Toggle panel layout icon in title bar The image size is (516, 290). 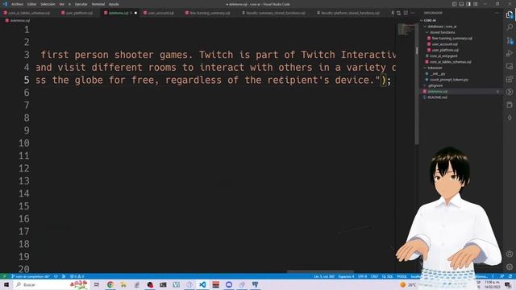point(461,4)
